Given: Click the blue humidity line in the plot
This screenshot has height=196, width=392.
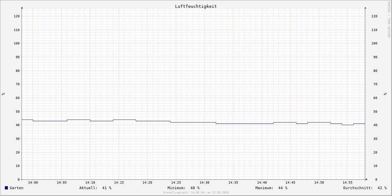Looking at the screenshot, I should coord(193,122).
